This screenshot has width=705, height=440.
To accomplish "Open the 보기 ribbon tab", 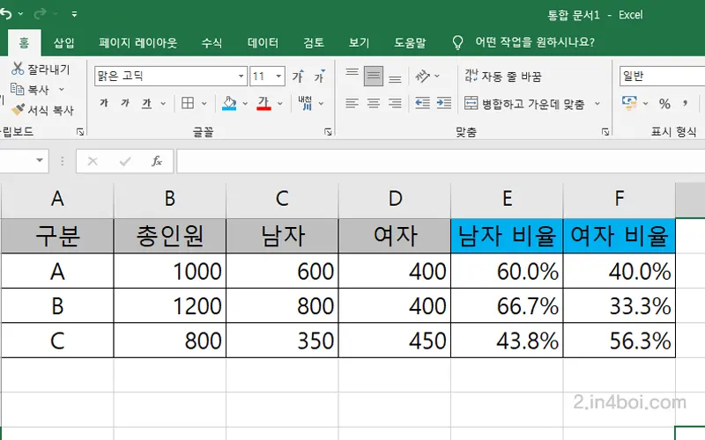I will [360, 43].
